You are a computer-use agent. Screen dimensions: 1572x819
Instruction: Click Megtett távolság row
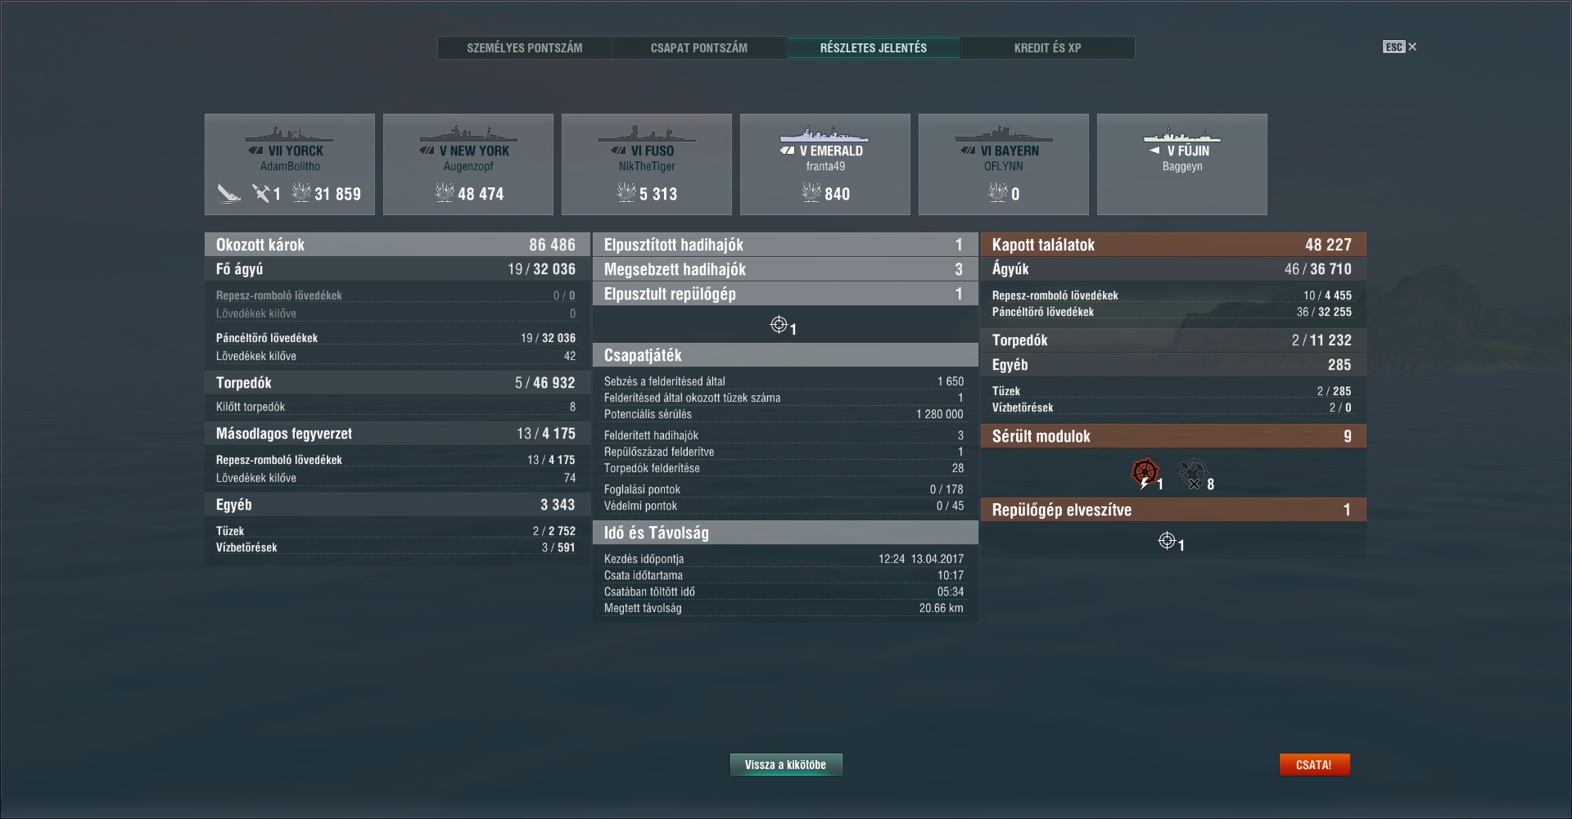point(784,609)
